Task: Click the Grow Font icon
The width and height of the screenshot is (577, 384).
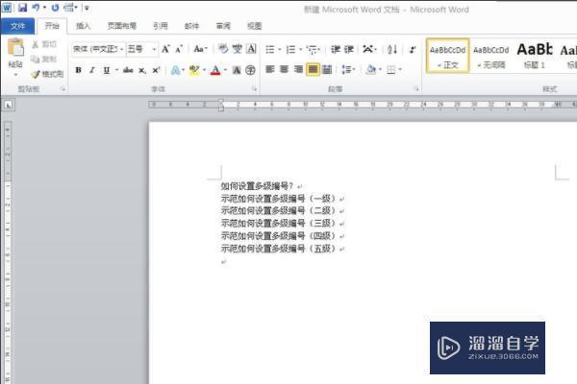Action: tap(165, 49)
